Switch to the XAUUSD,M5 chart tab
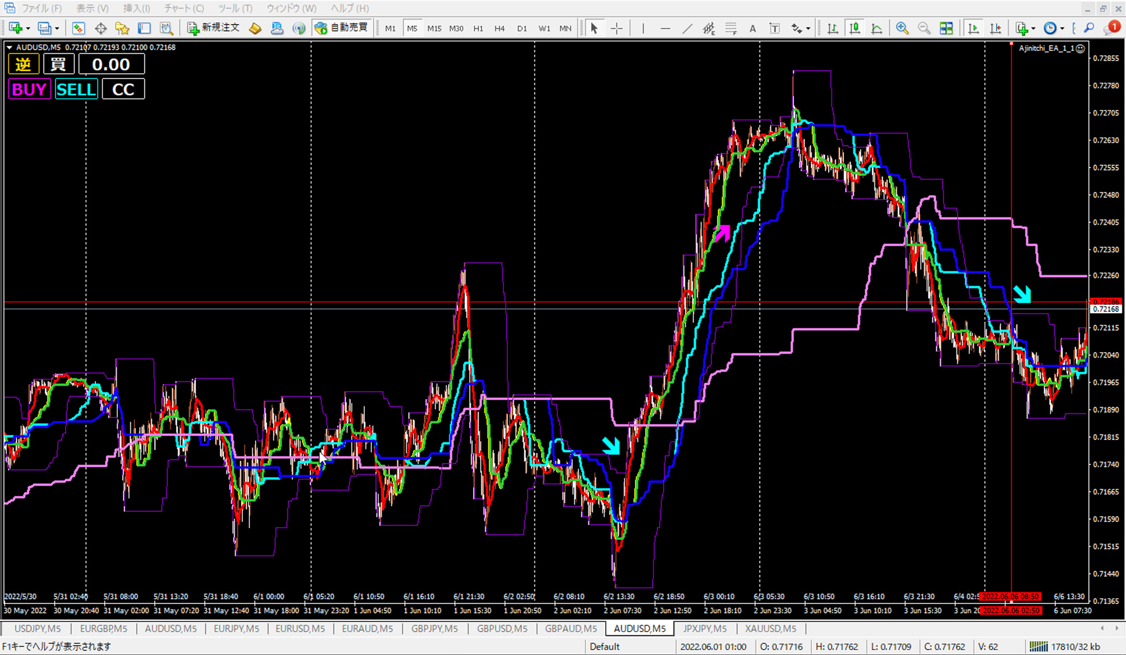This screenshot has width=1126, height=655. point(770,629)
